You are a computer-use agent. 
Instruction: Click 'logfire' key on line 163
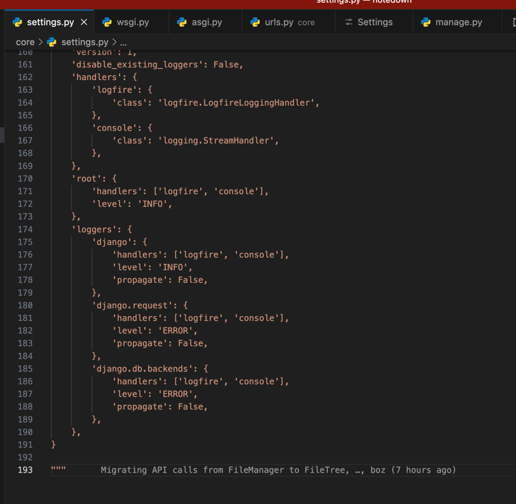click(x=114, y=90)
